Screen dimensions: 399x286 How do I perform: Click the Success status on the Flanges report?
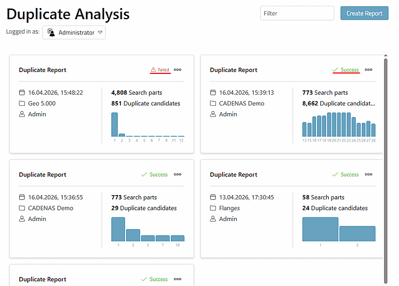tap(345, 174)
